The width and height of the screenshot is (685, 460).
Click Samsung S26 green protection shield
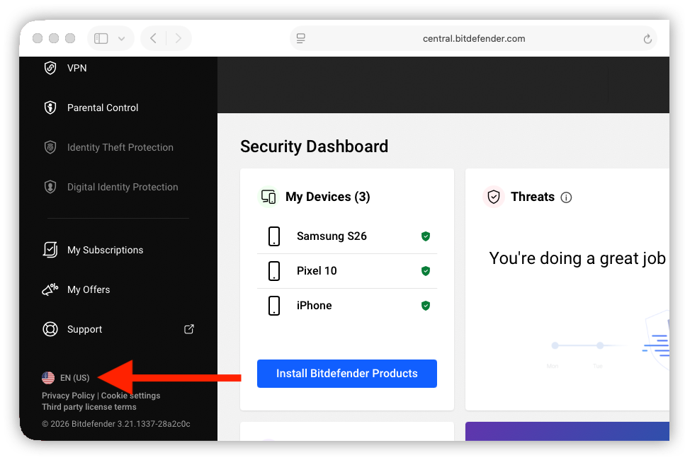click(x=426, y=236)
